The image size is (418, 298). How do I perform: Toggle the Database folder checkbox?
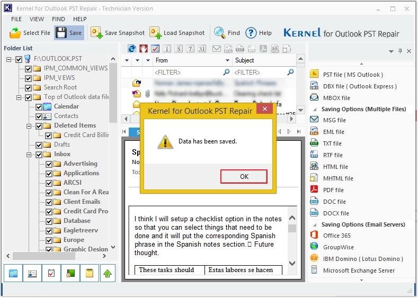[x=49, y=221]
